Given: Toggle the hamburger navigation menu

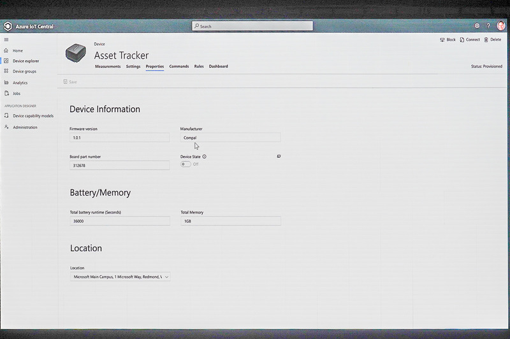Looking at the screenshot, I should [6, 40].
